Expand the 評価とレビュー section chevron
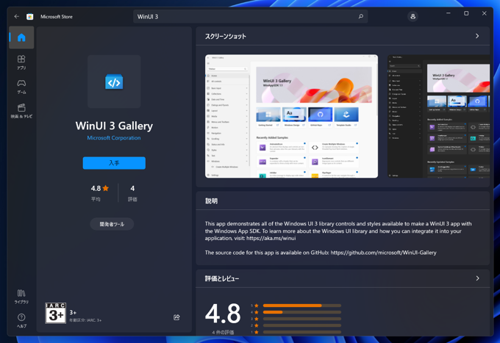Image resolution: width=500 pixels, height=343 pixels. (477, 278)
